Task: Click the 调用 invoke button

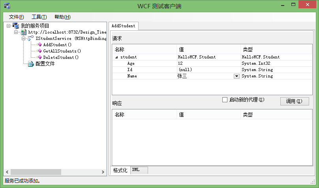Action: 295,101
